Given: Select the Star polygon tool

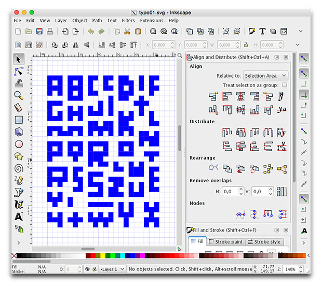Looking at the screenshot, I should pos(19,156).
